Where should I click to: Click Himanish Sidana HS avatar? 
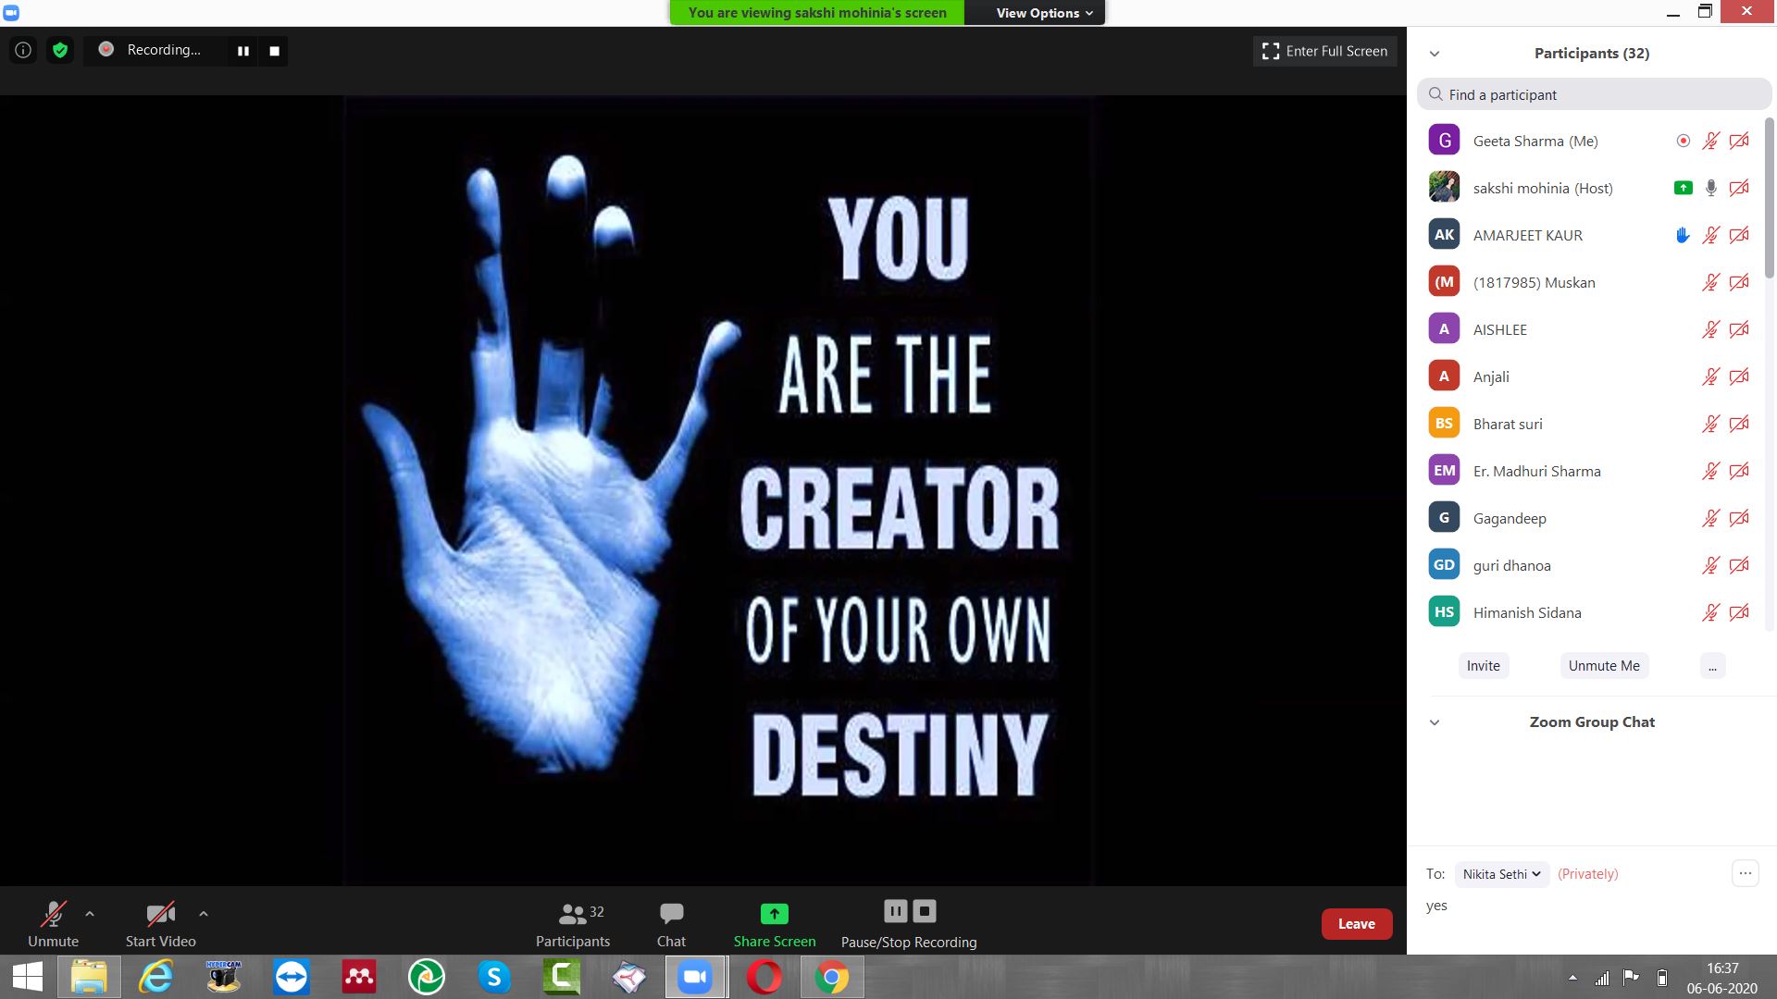click(1444, 612)
